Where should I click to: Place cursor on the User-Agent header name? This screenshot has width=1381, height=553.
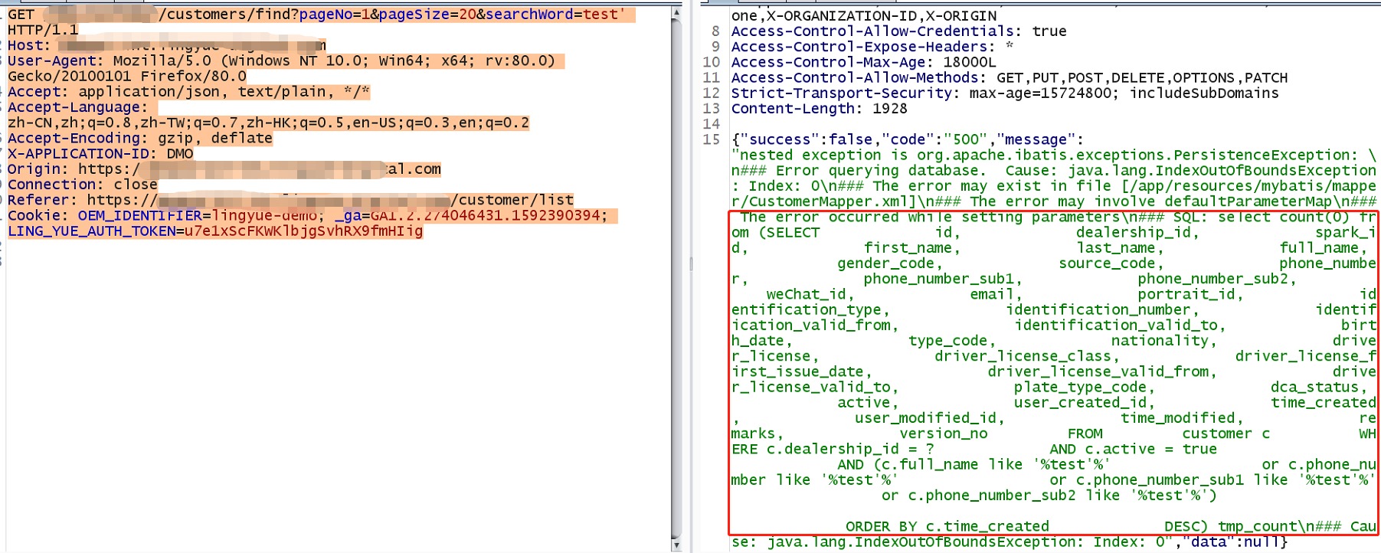[x=54, y=61]
